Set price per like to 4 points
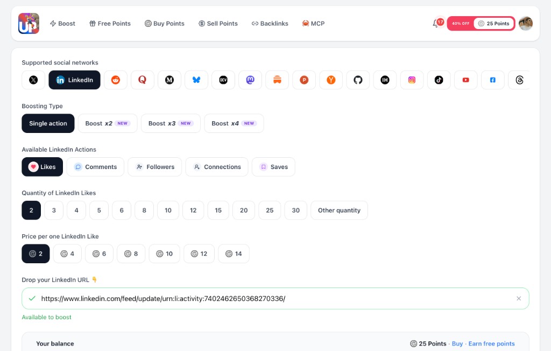 pyautogui.click(x=67, y=254)
